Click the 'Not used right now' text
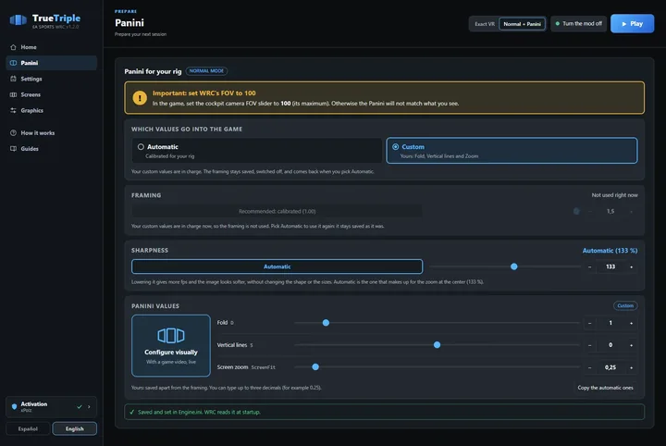 click(x=614, y=195)
